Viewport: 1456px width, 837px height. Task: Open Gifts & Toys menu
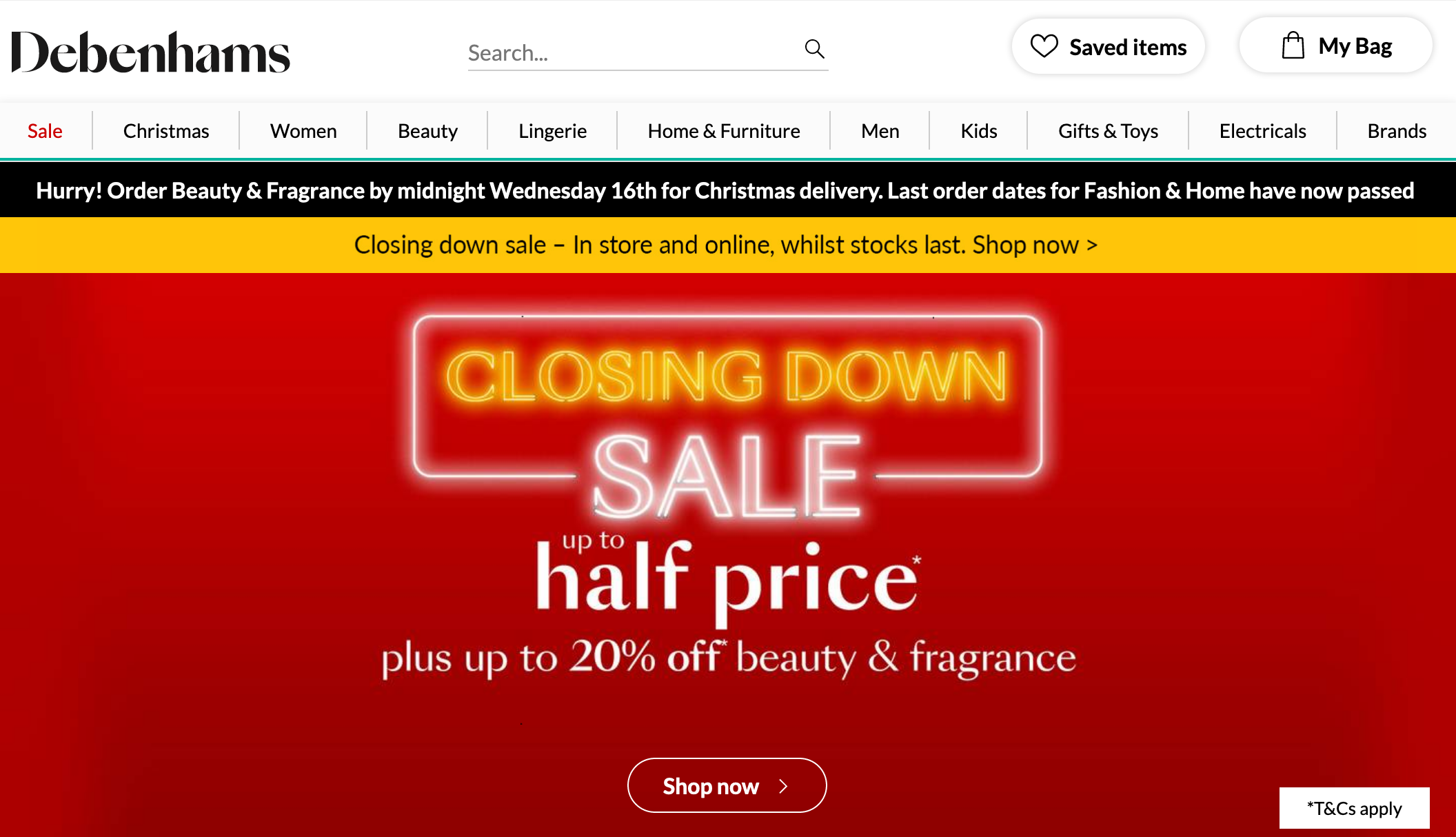1108,131
